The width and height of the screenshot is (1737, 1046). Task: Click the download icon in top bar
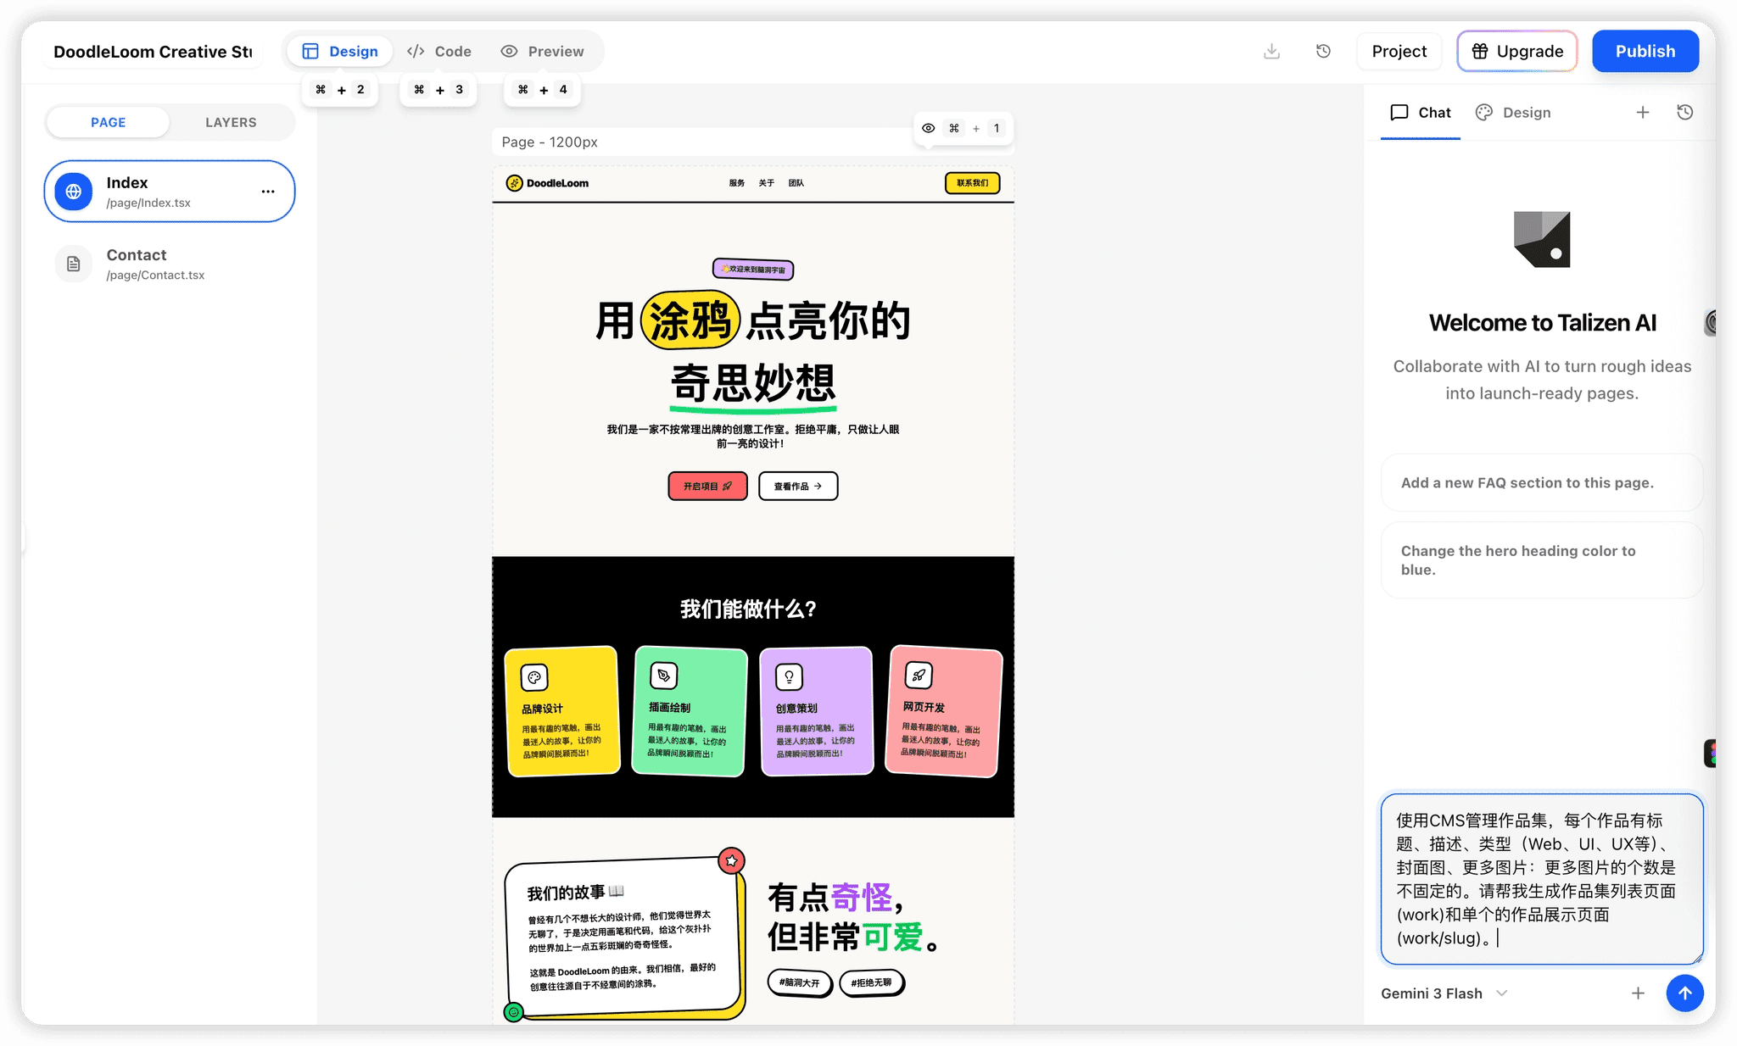point(1271,52)
